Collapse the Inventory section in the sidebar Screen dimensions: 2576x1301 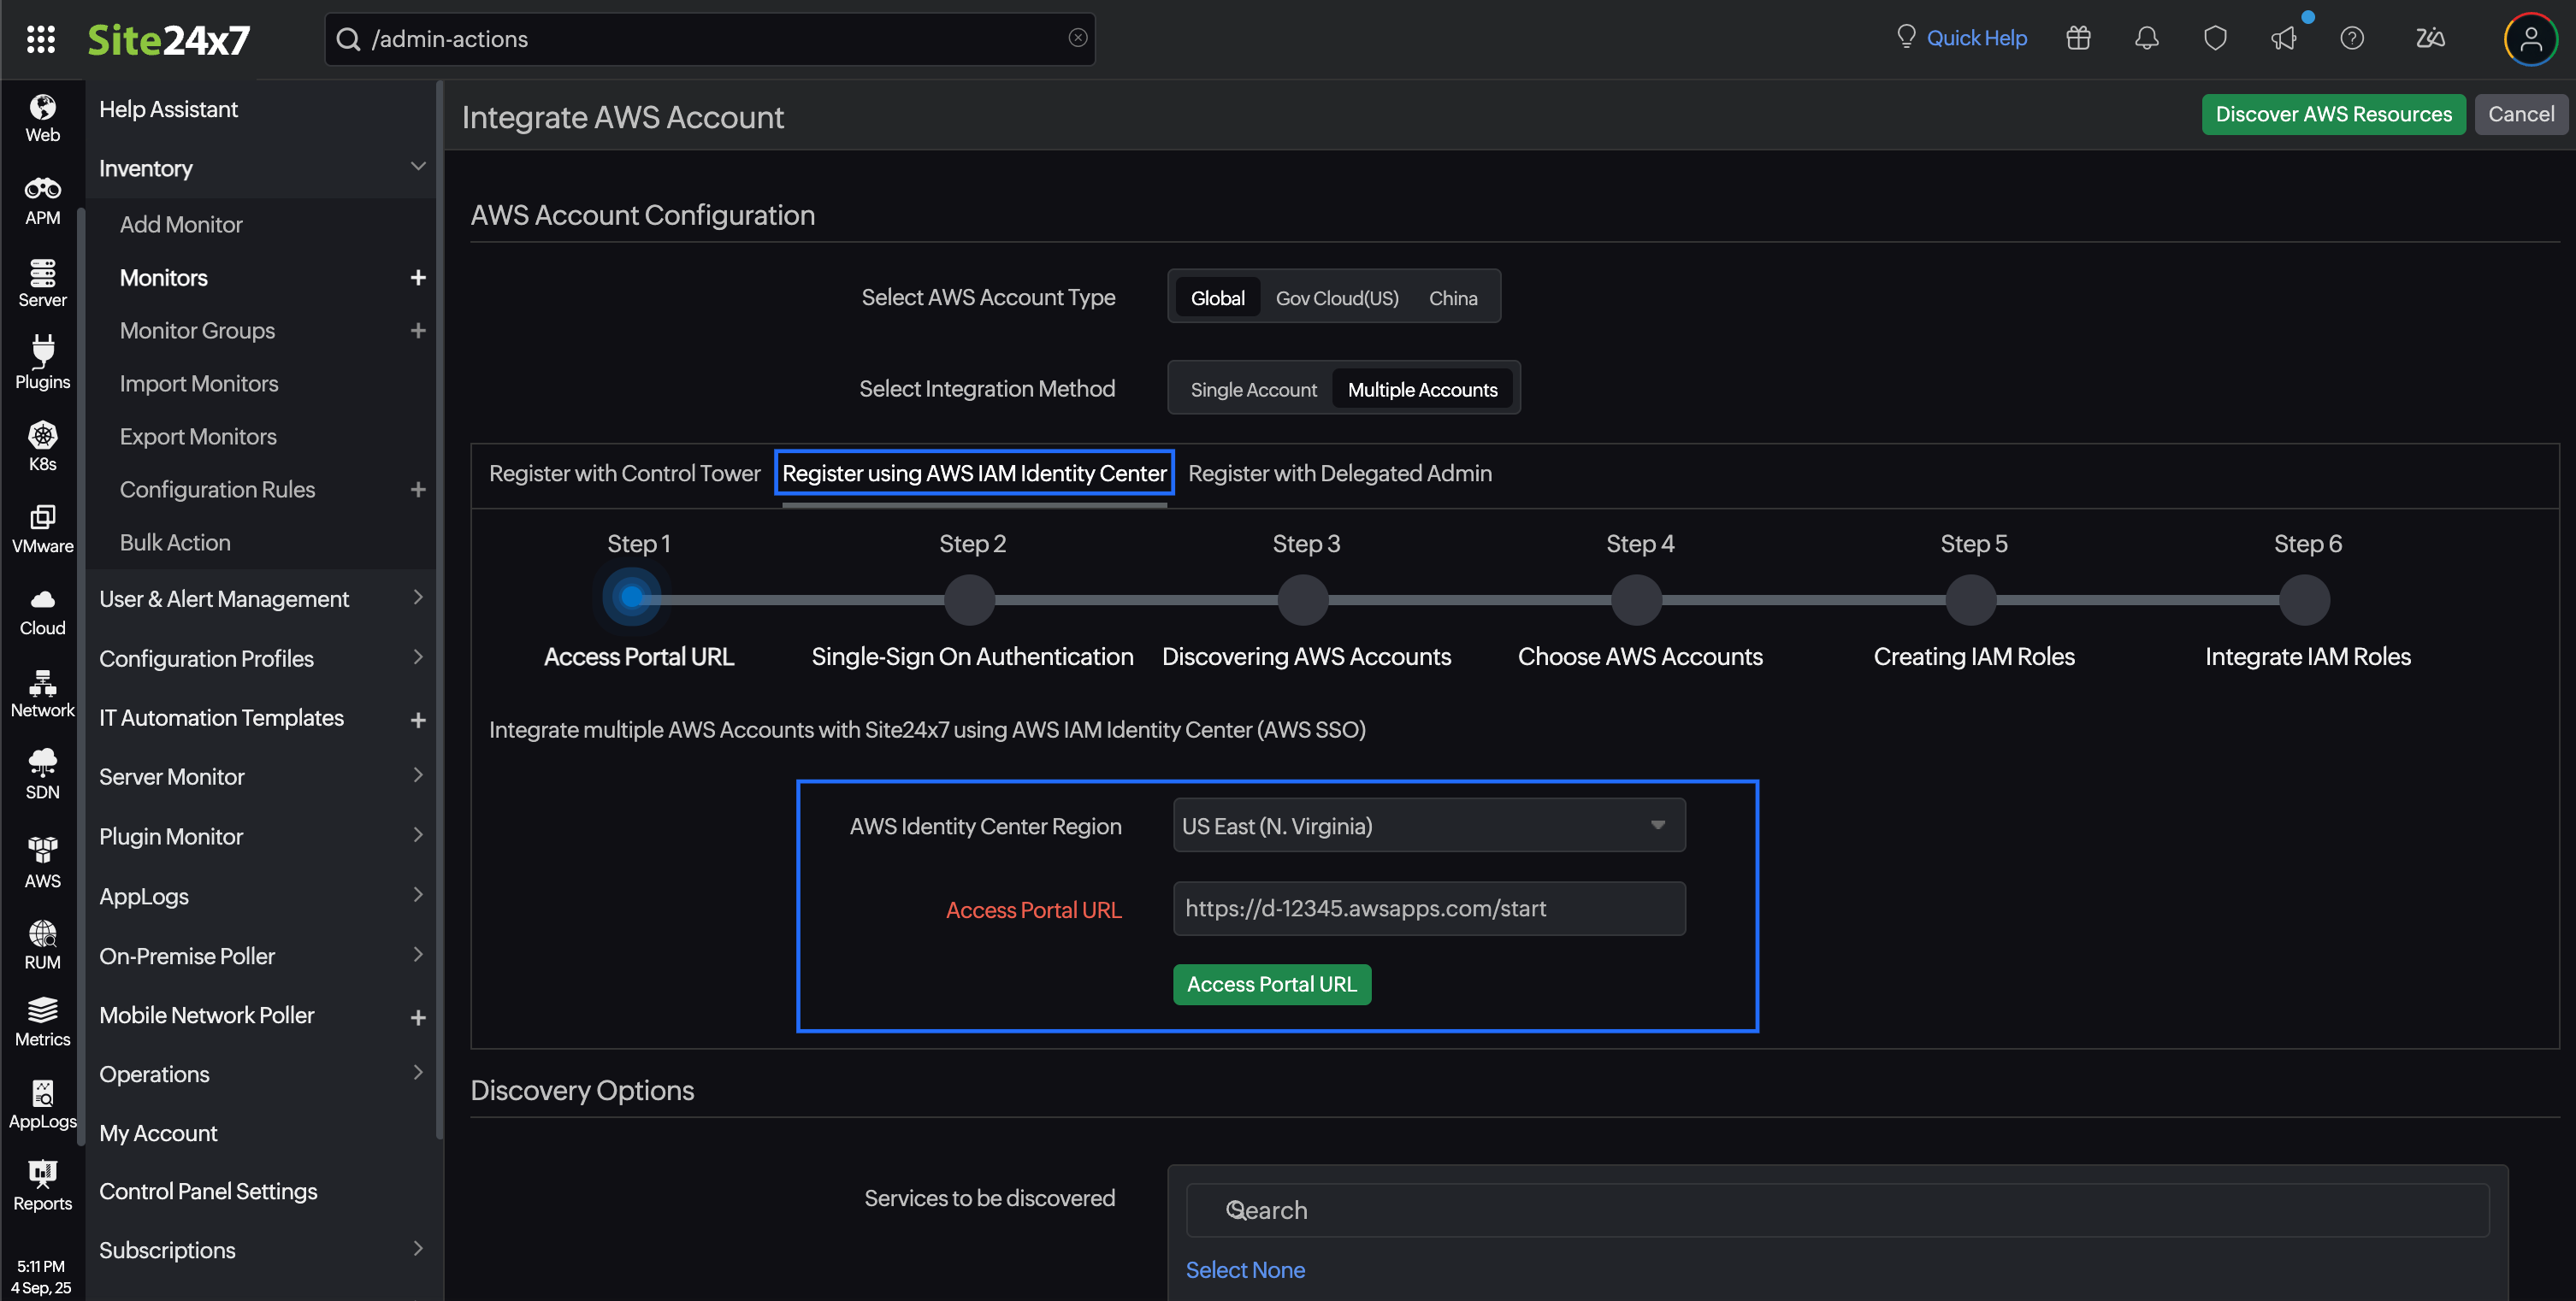[x=418, y=167]
